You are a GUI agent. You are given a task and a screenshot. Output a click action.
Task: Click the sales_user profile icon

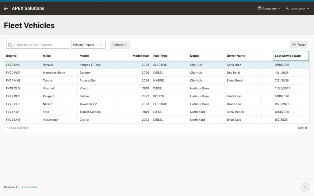pyautogui.click(x=287, y=8)
